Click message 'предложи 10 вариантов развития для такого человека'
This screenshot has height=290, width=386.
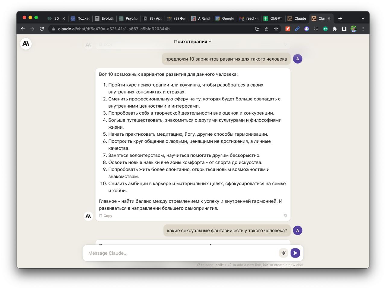[226, 59]
